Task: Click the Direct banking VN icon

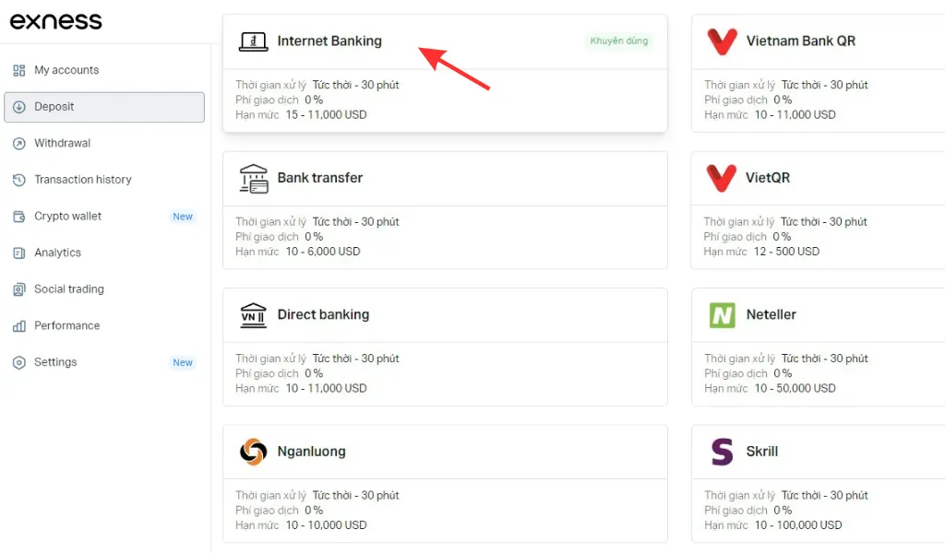Action: 253,315
